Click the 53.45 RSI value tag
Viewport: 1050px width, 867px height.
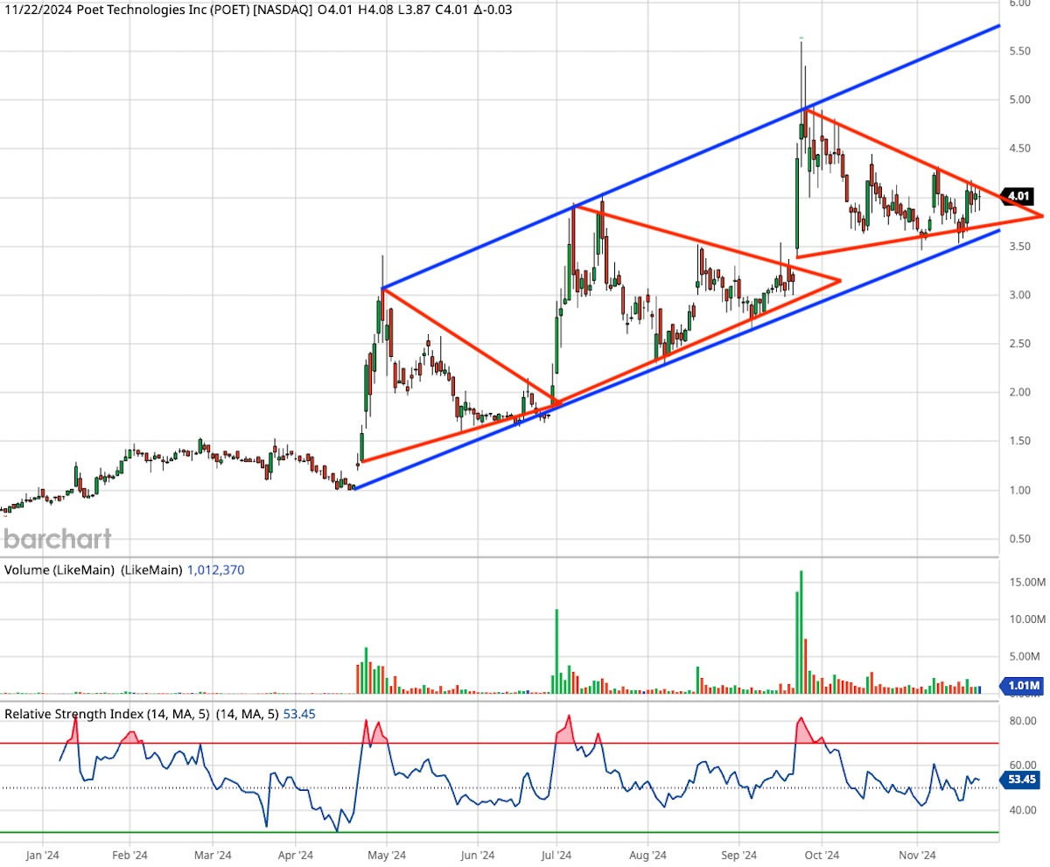pyautogui.click(x=1020, y=778)
